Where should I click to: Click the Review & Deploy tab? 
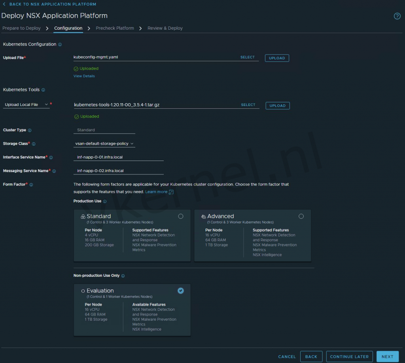pos(165,28)
